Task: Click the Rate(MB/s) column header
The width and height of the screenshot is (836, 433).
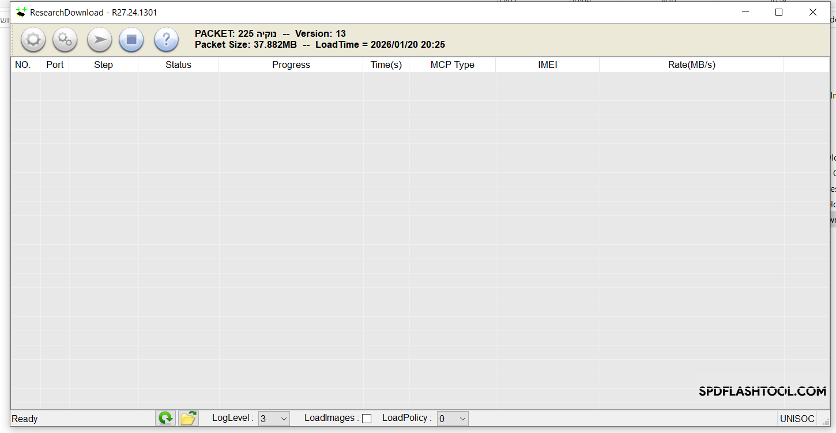Action: pos(691,64)
